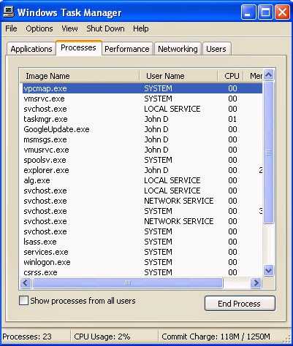The height and width of the screenshot is (346, 293).
Task: Open the File menu
Action: point(11,28)
